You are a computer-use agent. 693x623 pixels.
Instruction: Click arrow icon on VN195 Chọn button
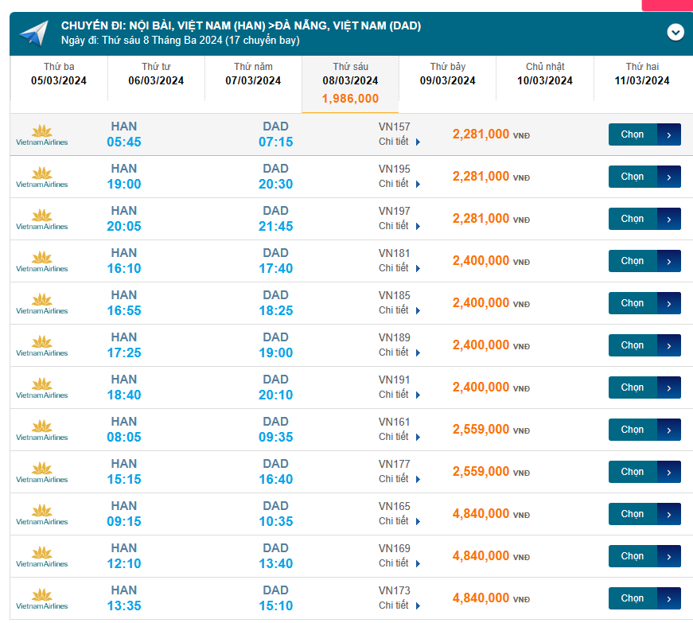pyautogui.click(x=668, y=177)
